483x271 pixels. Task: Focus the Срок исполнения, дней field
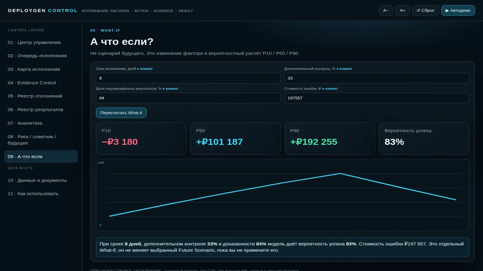188,78
